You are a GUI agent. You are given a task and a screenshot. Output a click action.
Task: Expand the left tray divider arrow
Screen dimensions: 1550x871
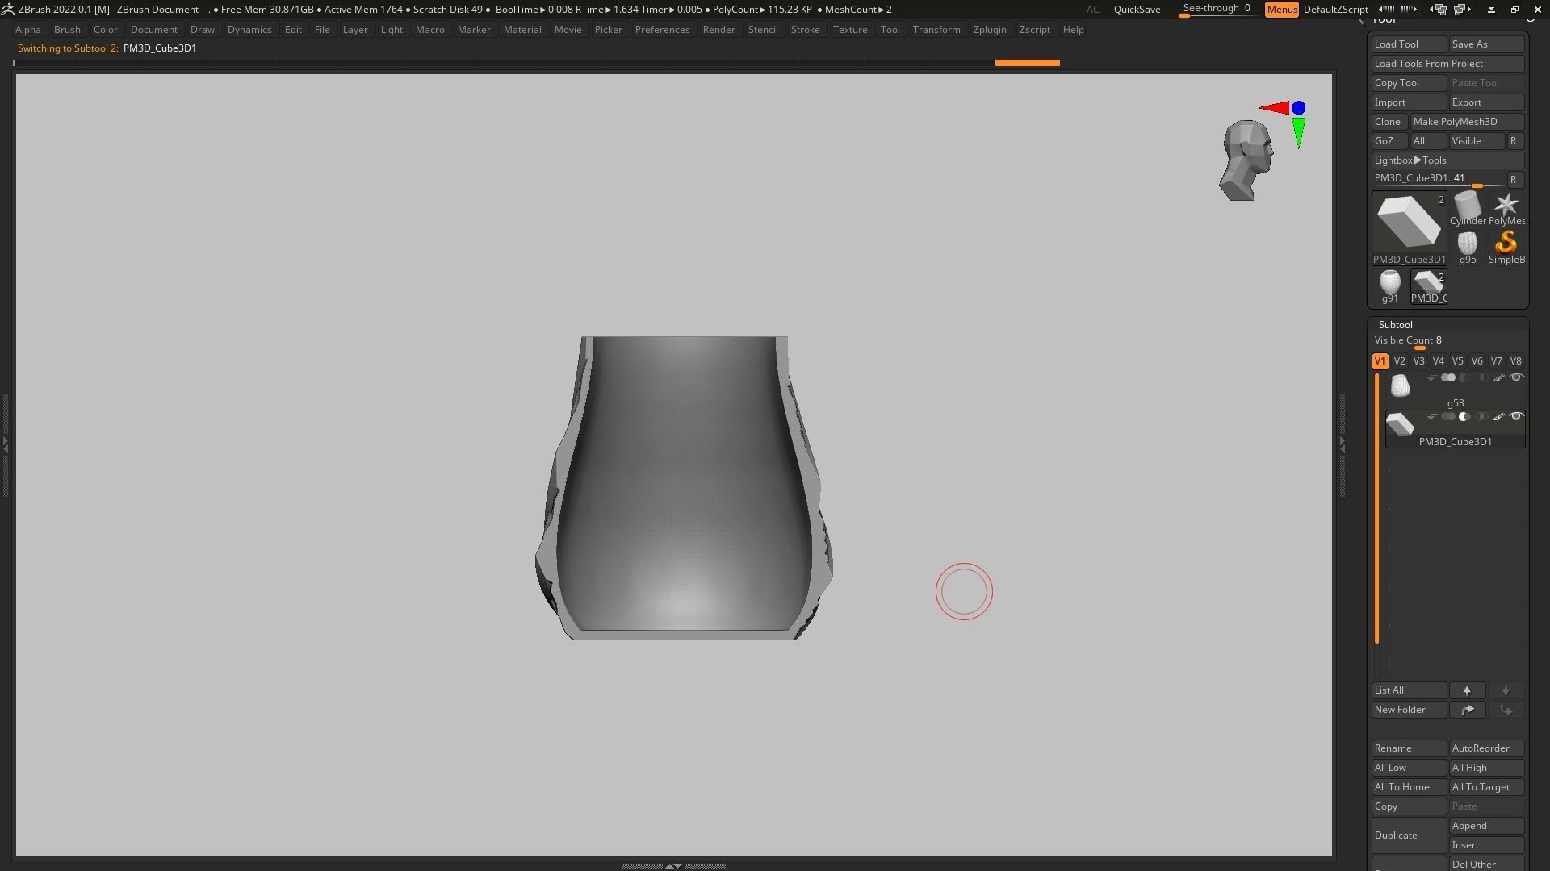point(5,444)
